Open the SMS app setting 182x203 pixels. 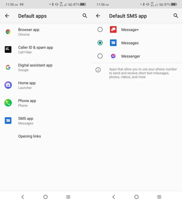tap(26, 121)
